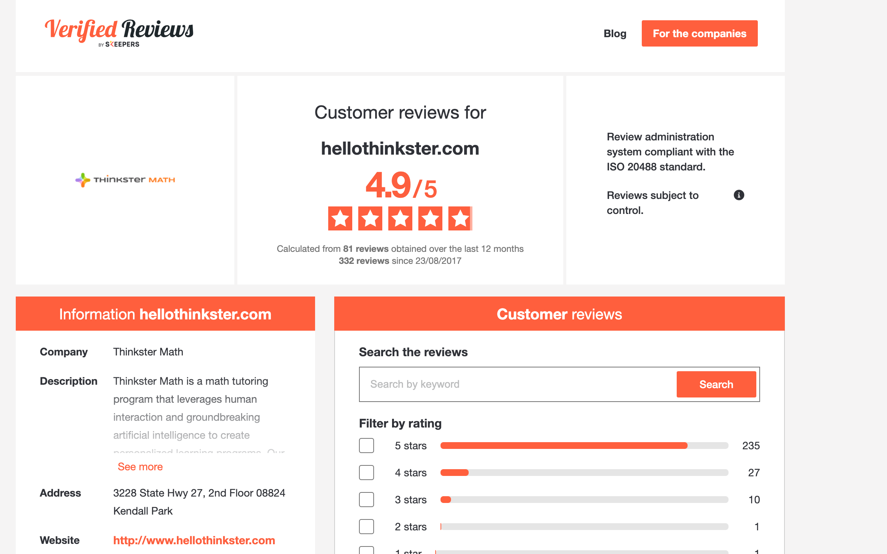Click the Verified Reviews logo
This screenshot has height=554, width=887.
[118, 32]
